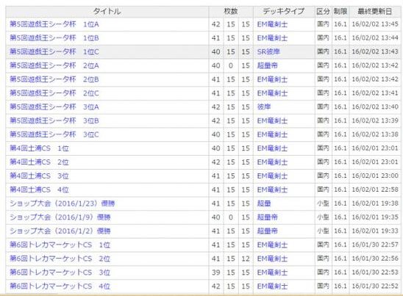Viewport: 403px width, 296px height.
Task: Open 第5回遊戯王シータ杯 1位A deck link
Action: coord(54,24)
